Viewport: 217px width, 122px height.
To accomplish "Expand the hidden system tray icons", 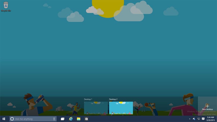I will [189, 119].
